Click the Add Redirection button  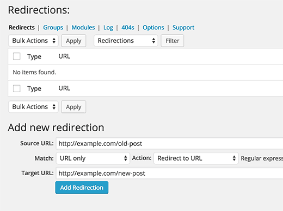pyautogui.click(x=82, y=188)
